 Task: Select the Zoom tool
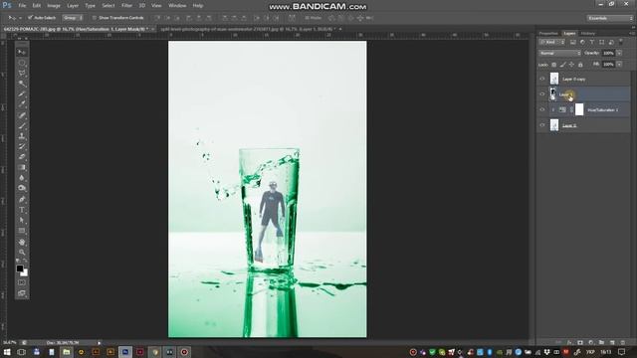click(x=22, y=252)
